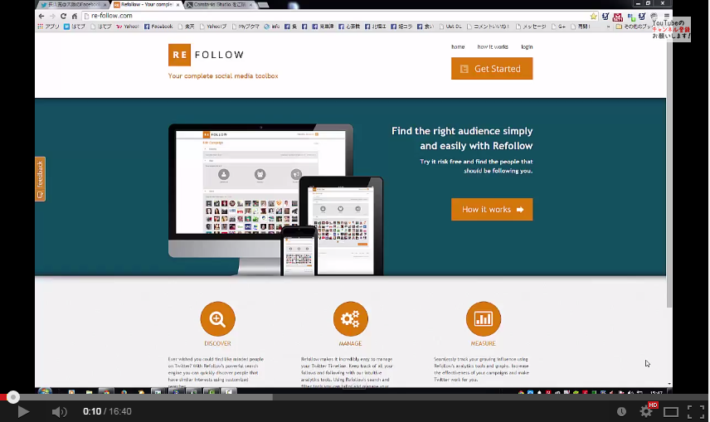Click the Refollow logo
The height and width of the screenshot is (422, 710).
(x=207, y=56)
